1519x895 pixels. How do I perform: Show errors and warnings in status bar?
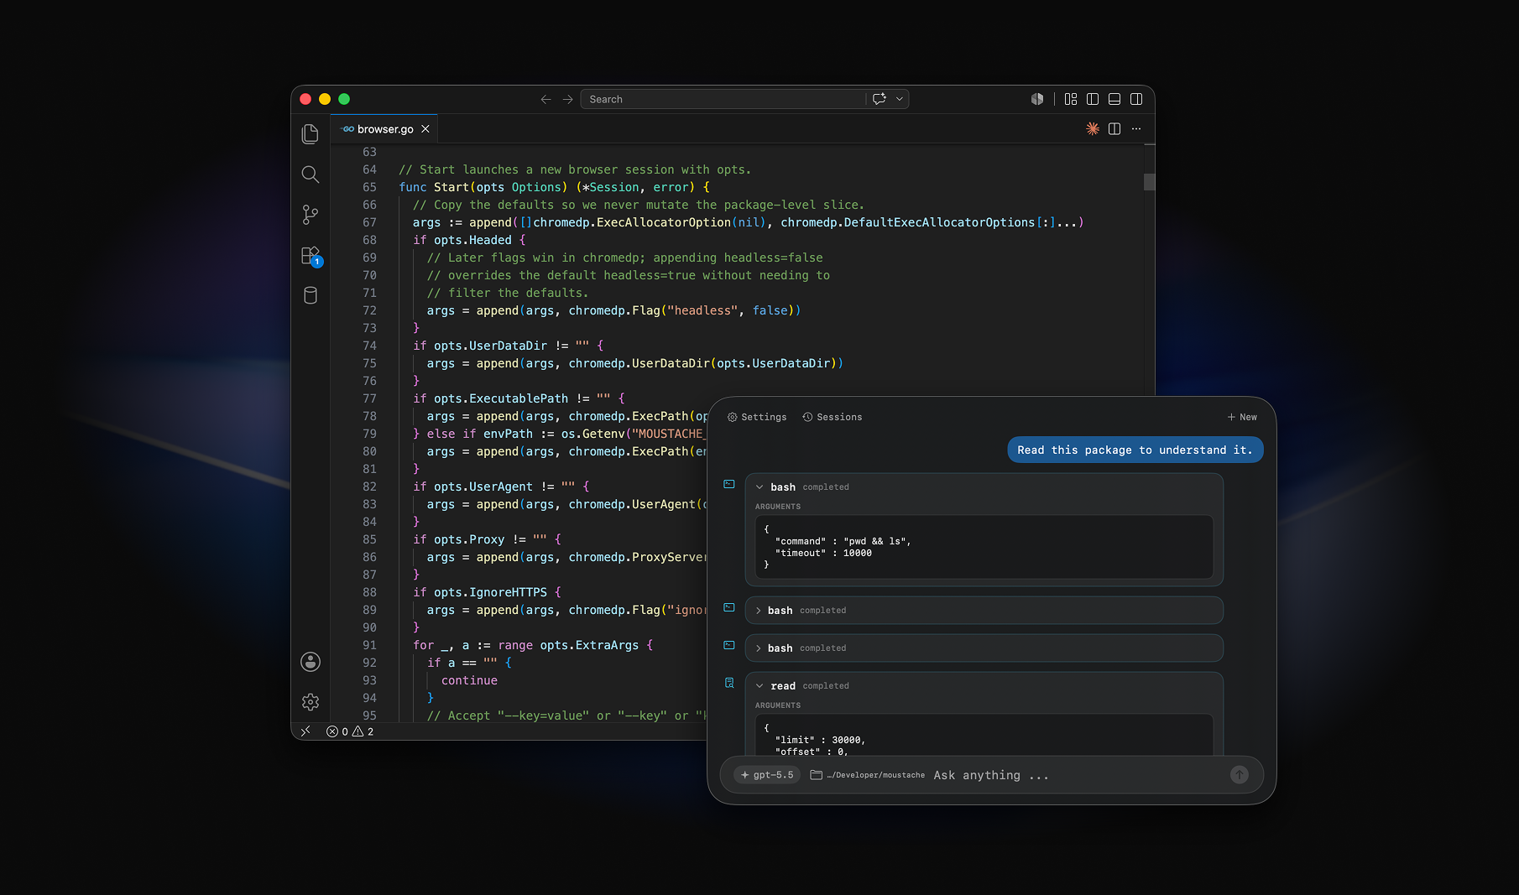coord(350,731)
